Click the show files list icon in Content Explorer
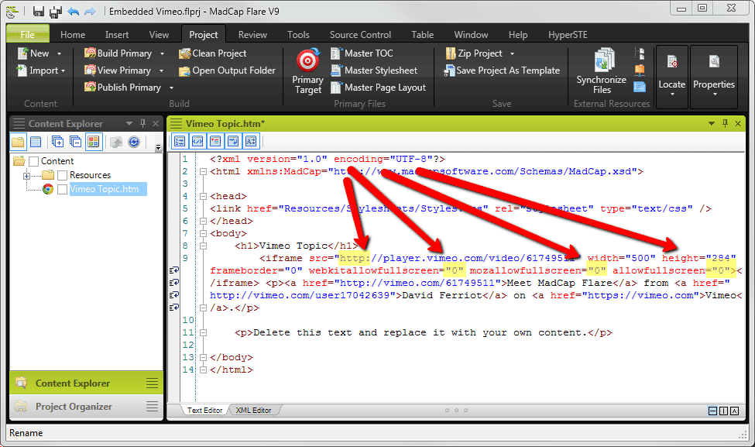The image size is (755, 447). [36, 142]
